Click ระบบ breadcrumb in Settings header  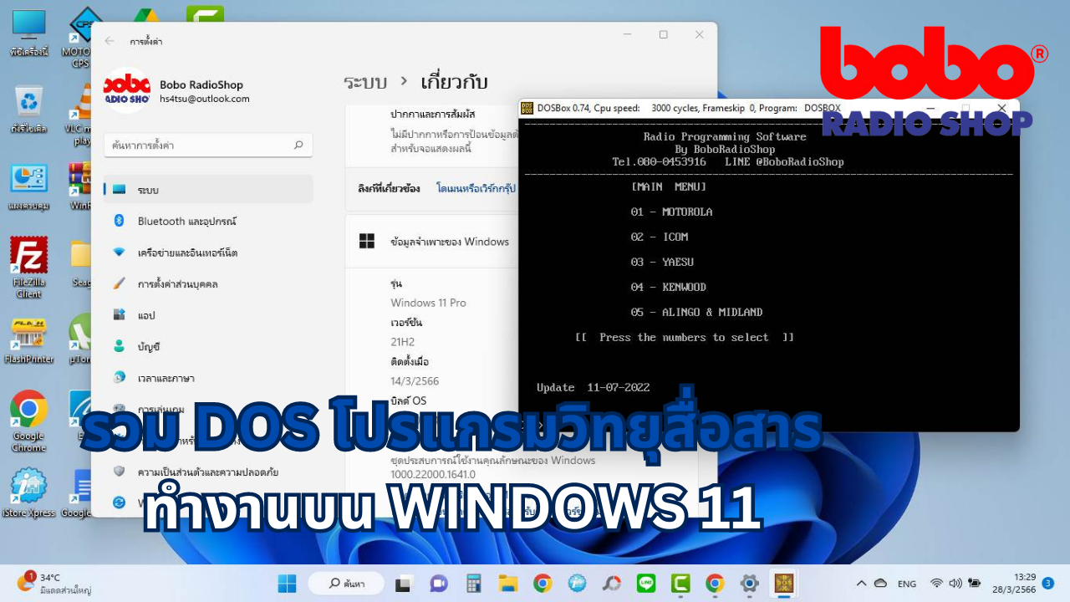pyautogui.click(x=365, y=82)
